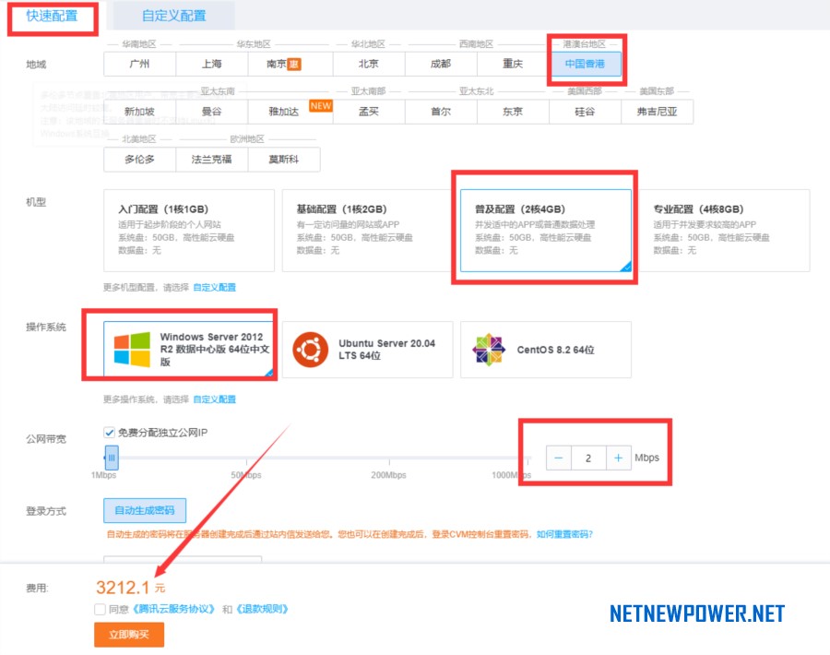Choose the 首尔 region option

point(441,112)
